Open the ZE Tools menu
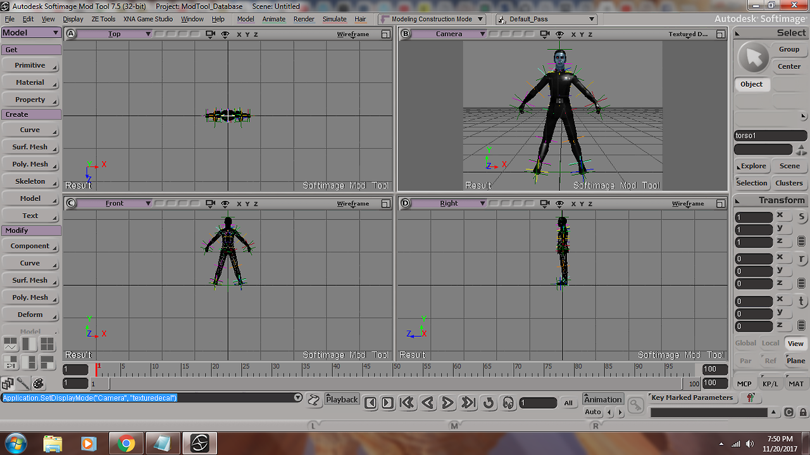This screenshot has height=455, width=810. [x=103, y=19]
